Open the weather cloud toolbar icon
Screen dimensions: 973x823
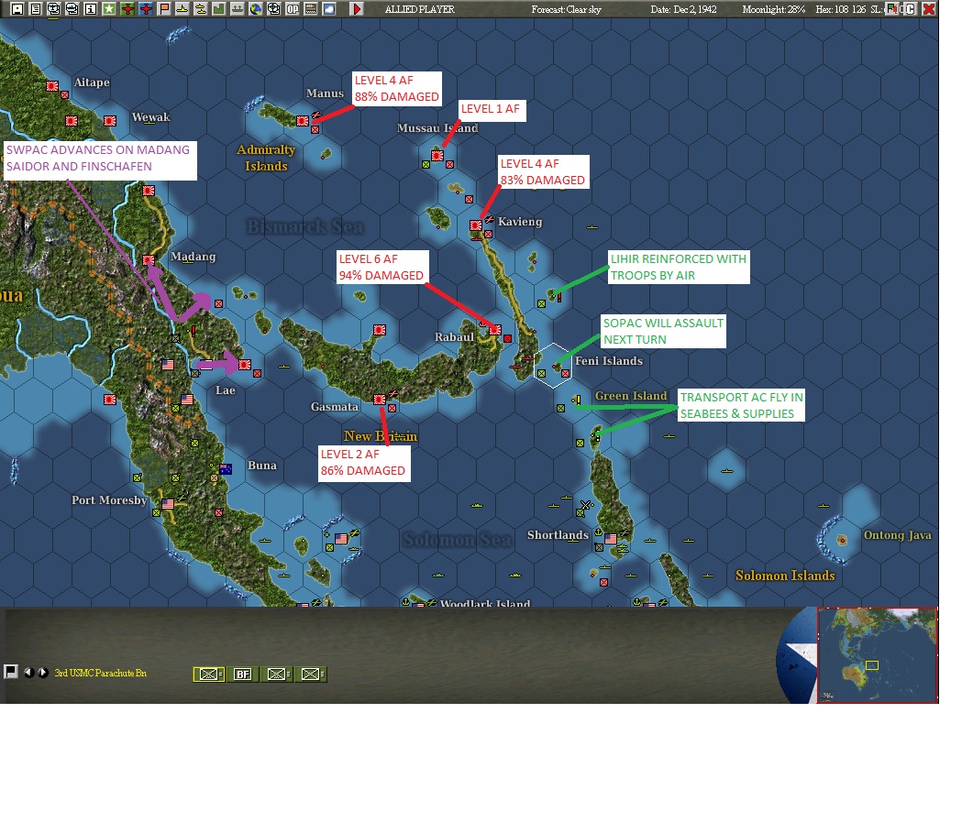click(329, 8)
